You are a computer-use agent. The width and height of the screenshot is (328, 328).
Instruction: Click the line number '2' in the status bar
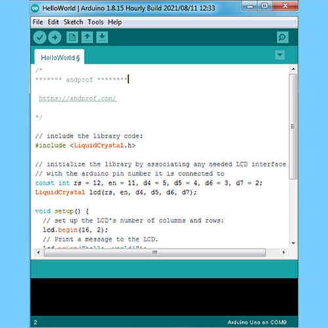coord(35,322)
